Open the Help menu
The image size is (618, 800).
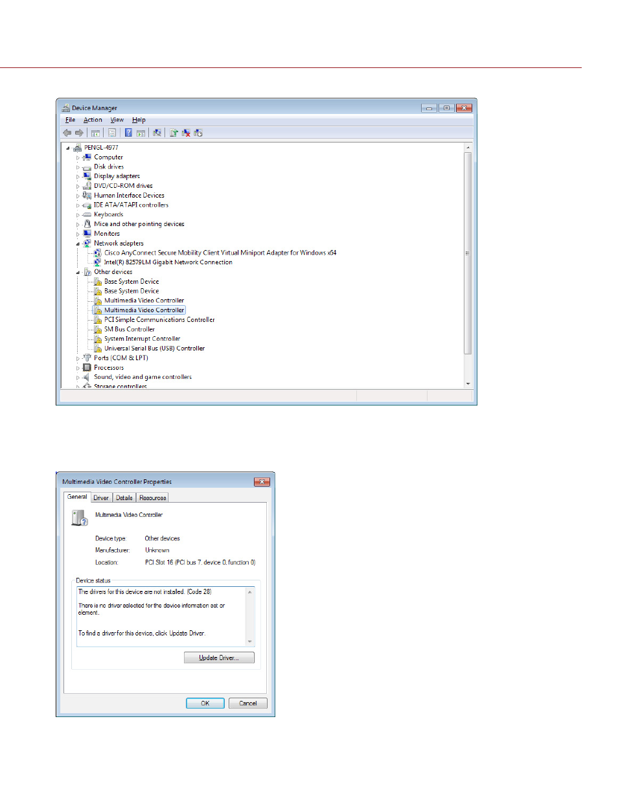[139, 120]
